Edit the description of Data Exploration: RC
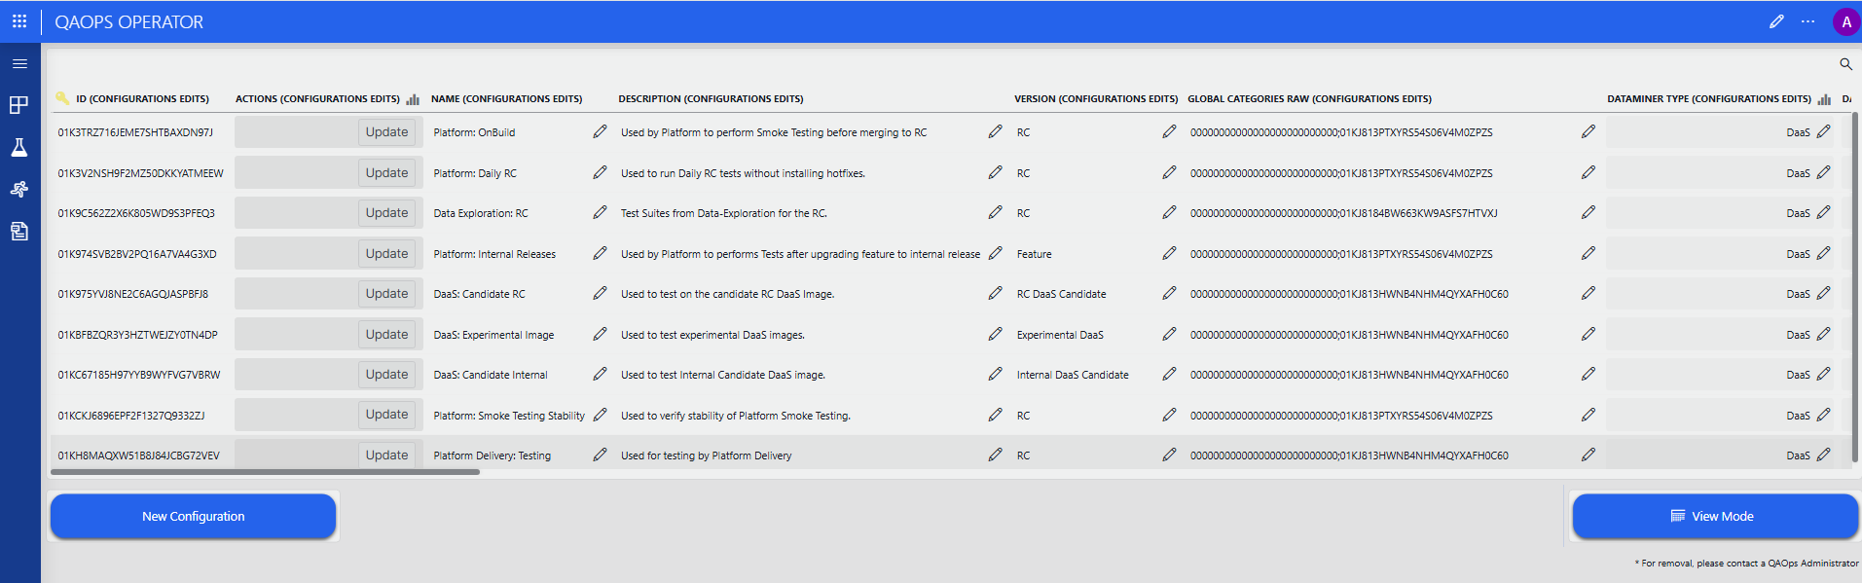Screen dimensions: 1862x583 click(995, 212)
